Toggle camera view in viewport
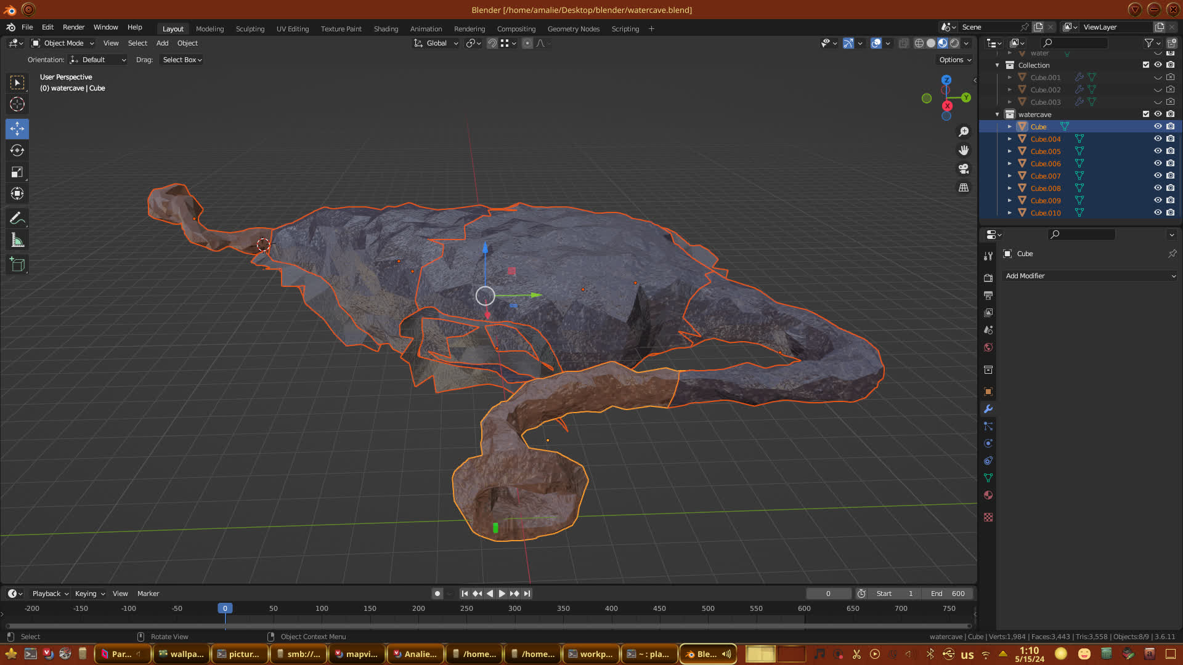The image size is (1183, 665). click(x=964, y=169)
